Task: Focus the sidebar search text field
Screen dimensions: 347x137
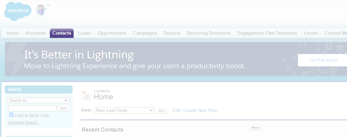Action: click(x=32, y=108)
